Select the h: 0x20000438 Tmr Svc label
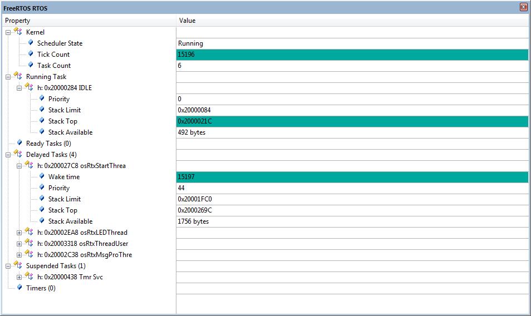This screenshot has width=531, height=316. click(x=70, y=277)
